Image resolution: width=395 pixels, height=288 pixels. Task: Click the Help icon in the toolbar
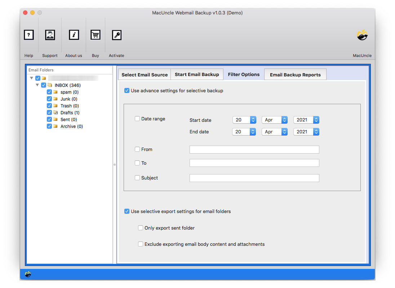click(28, 35)
